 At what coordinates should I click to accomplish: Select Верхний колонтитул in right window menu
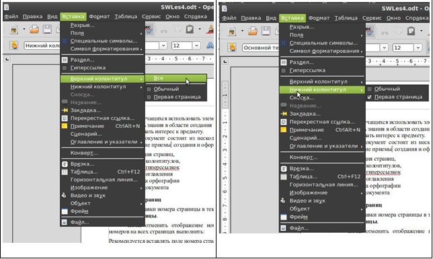coord(322,81)
